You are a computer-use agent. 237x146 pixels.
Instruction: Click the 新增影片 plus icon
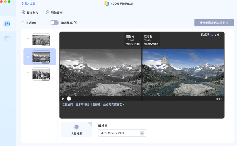click(23, 12)
